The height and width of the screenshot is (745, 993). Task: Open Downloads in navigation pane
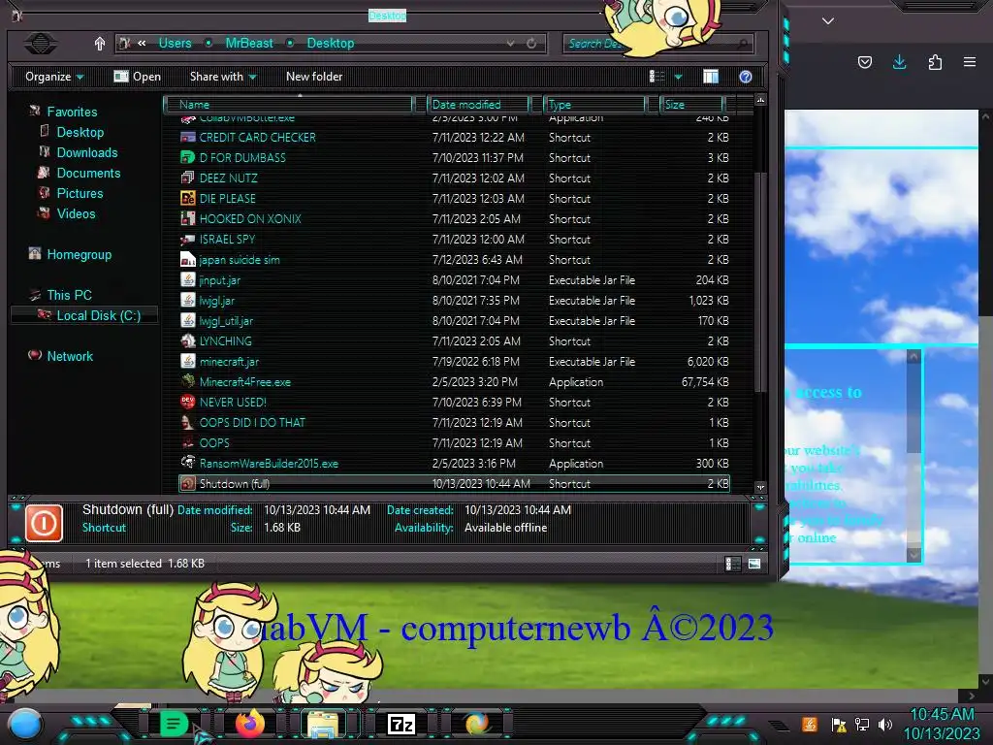[x=86, y=152]
